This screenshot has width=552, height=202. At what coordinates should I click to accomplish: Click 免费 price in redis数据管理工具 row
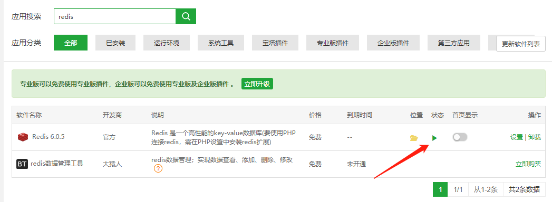click(x=315, y=164)
